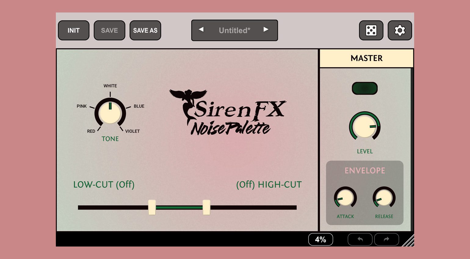Click the grayed SAVE button
The image size is (470, 259).
[x=109, y=30]
